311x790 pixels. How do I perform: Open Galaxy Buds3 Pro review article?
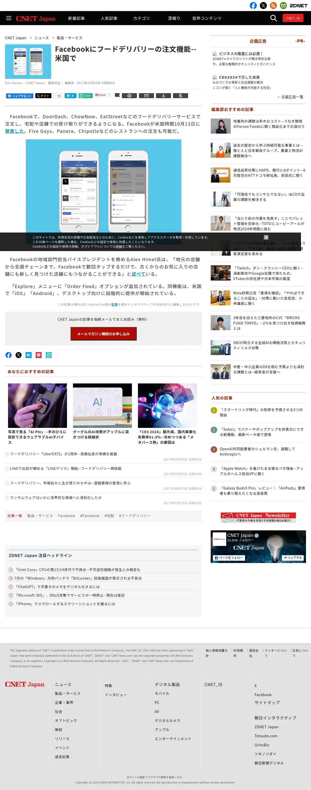point(262,491)
